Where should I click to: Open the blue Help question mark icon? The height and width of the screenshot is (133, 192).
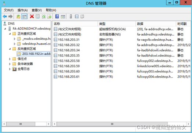click(57, 17)
